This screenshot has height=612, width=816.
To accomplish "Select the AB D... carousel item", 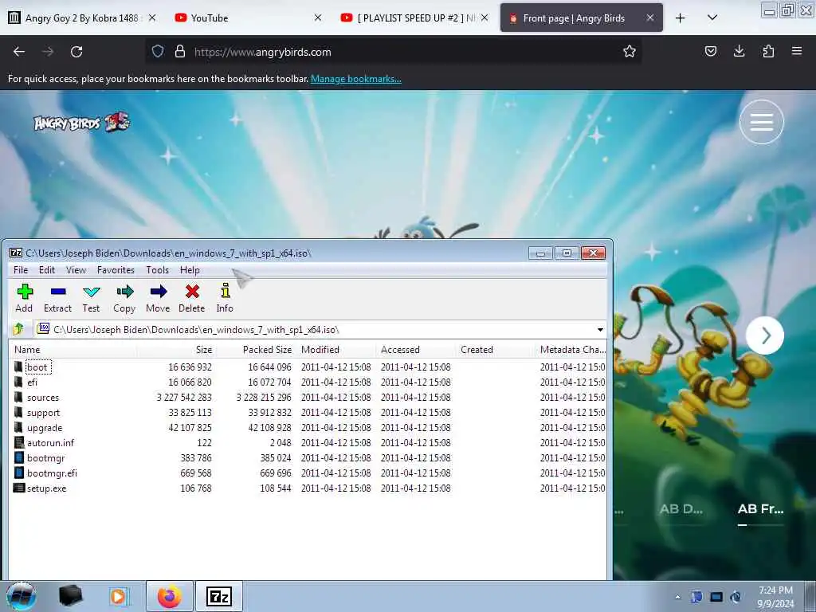I will 681,509.
